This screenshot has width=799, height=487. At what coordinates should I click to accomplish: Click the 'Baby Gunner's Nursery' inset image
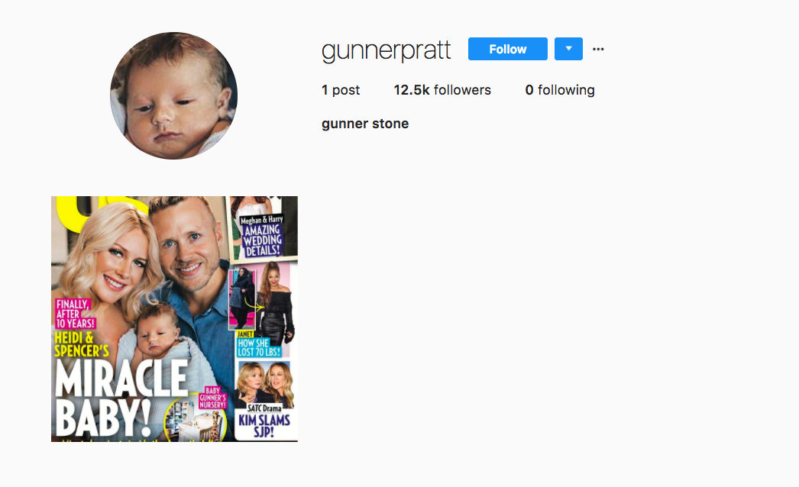[x=196, y=415]
